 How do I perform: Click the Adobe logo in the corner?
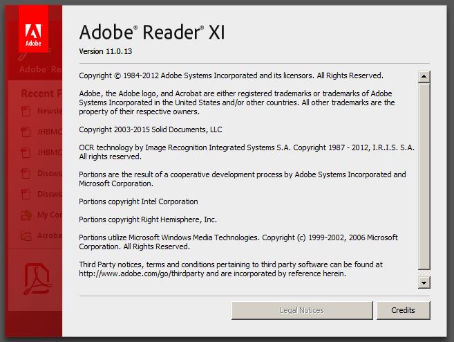(33, 33)
